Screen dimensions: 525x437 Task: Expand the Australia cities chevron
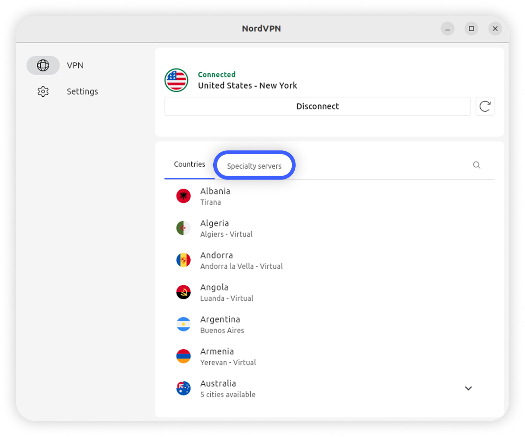click(468, 389)
